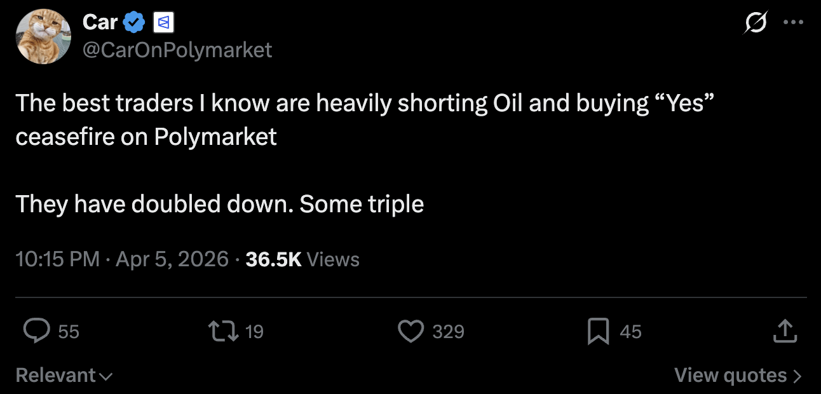Click the Polymarket affiliation badge
This screenshot has width=821, height=394.
[163, 24]
